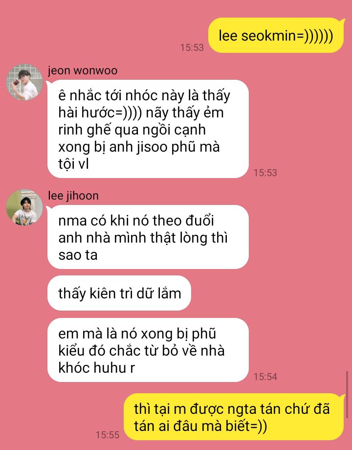Image resolution: width=352 pixels, height=450 pixels.
Task: Select the yellow 'lee seokmin=))))))' message bubble
Action: click(x=276, y=35)
